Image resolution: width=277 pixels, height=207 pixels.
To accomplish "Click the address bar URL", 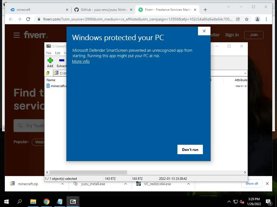I will click(138, 19).
